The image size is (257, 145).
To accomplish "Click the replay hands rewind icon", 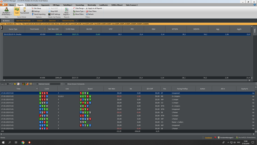I will (15, 84).
